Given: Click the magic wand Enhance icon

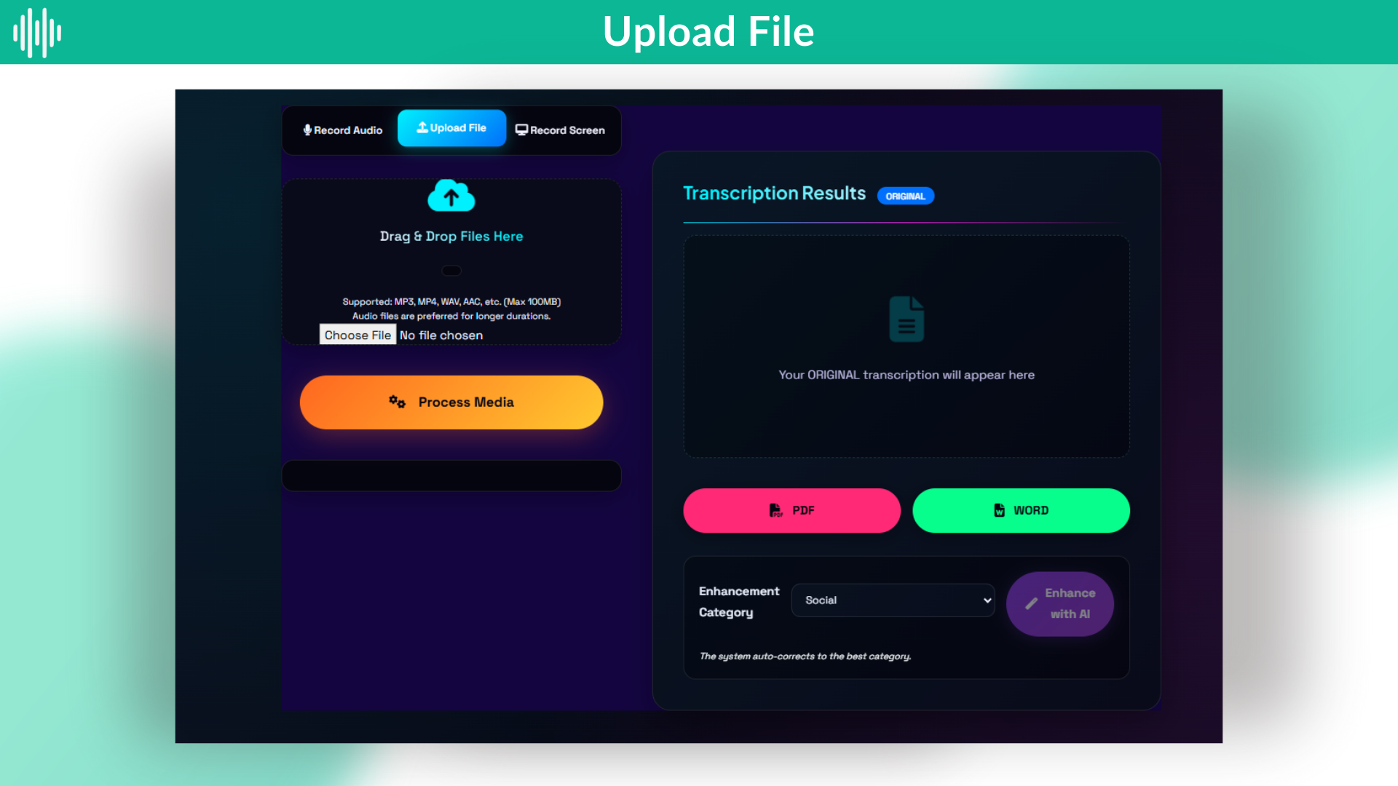Looking at the screenshot, I should click(1031, 603).
